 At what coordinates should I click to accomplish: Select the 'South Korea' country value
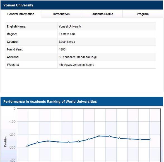67,42
